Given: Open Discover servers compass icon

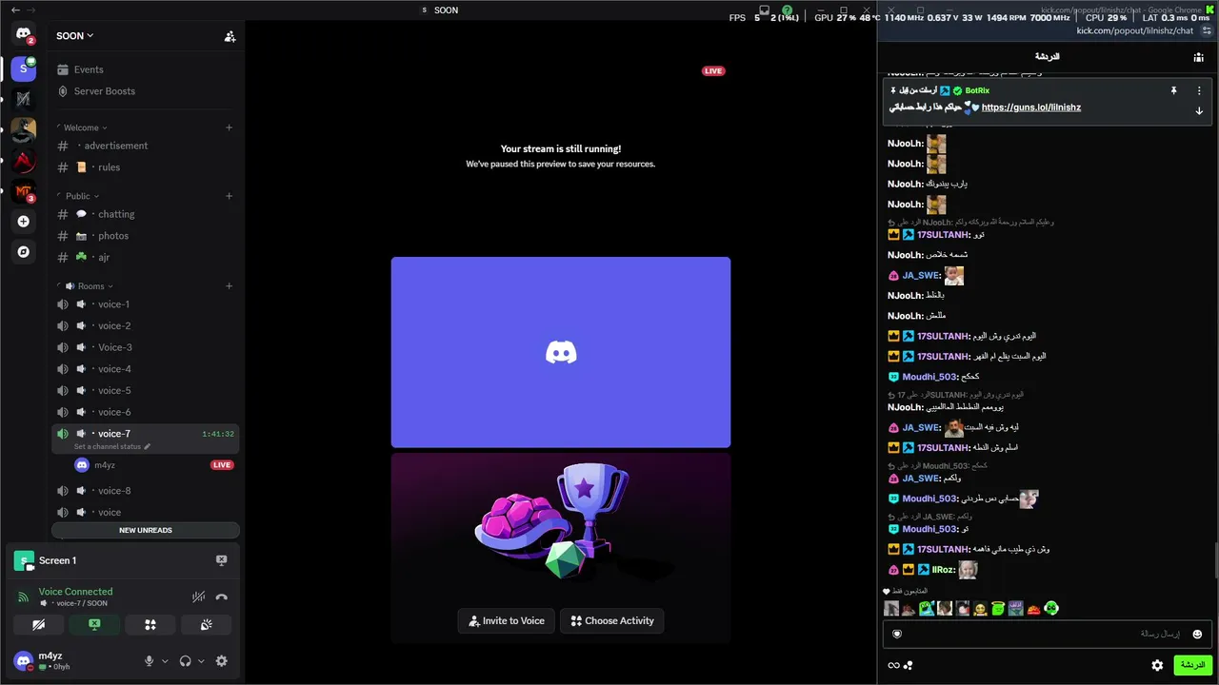Looking at the screenshot, I should 24,252.
